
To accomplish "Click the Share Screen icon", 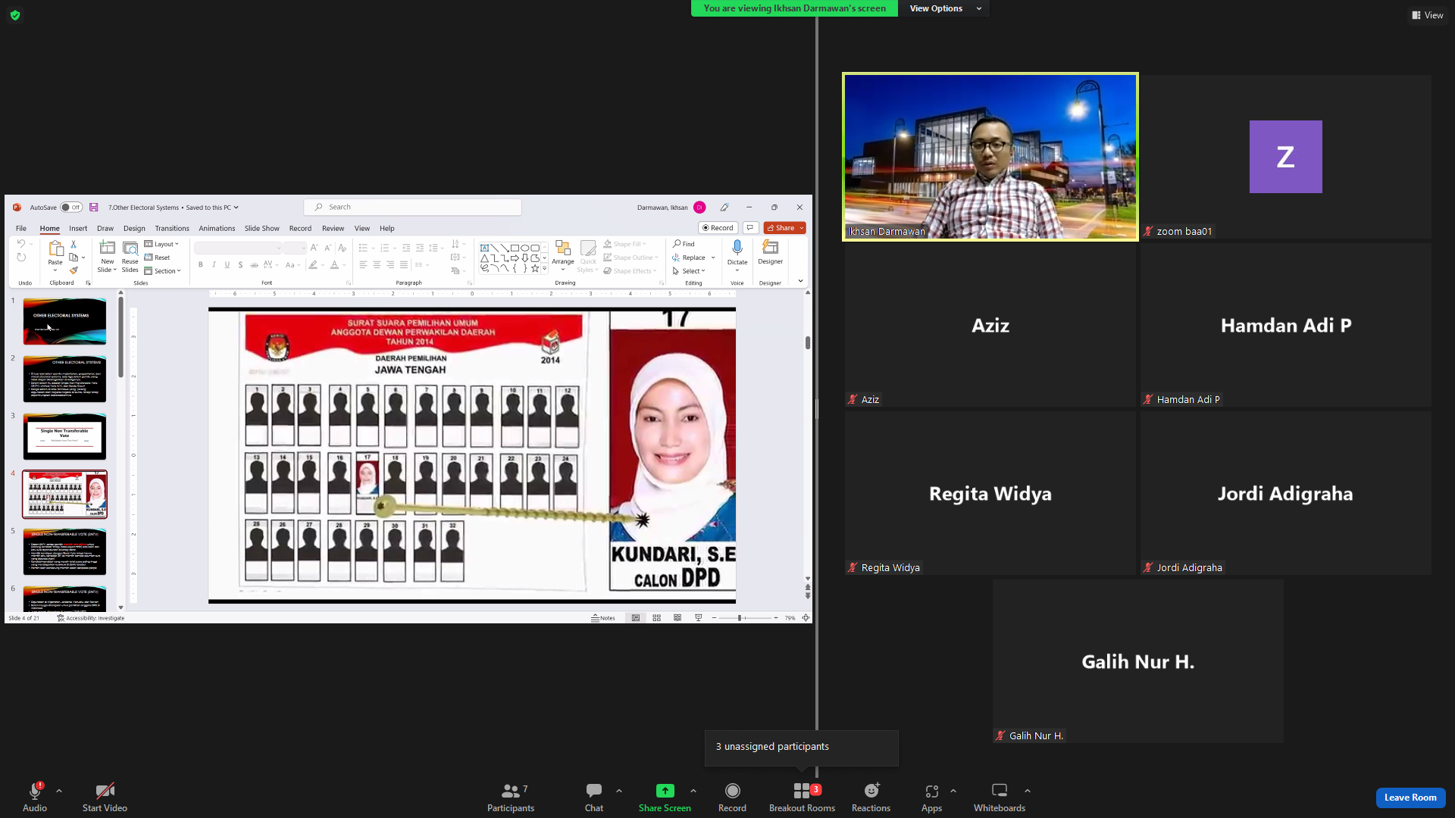I will click(665, 791).
